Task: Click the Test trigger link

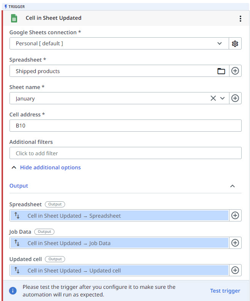Action: pos(225,291)
